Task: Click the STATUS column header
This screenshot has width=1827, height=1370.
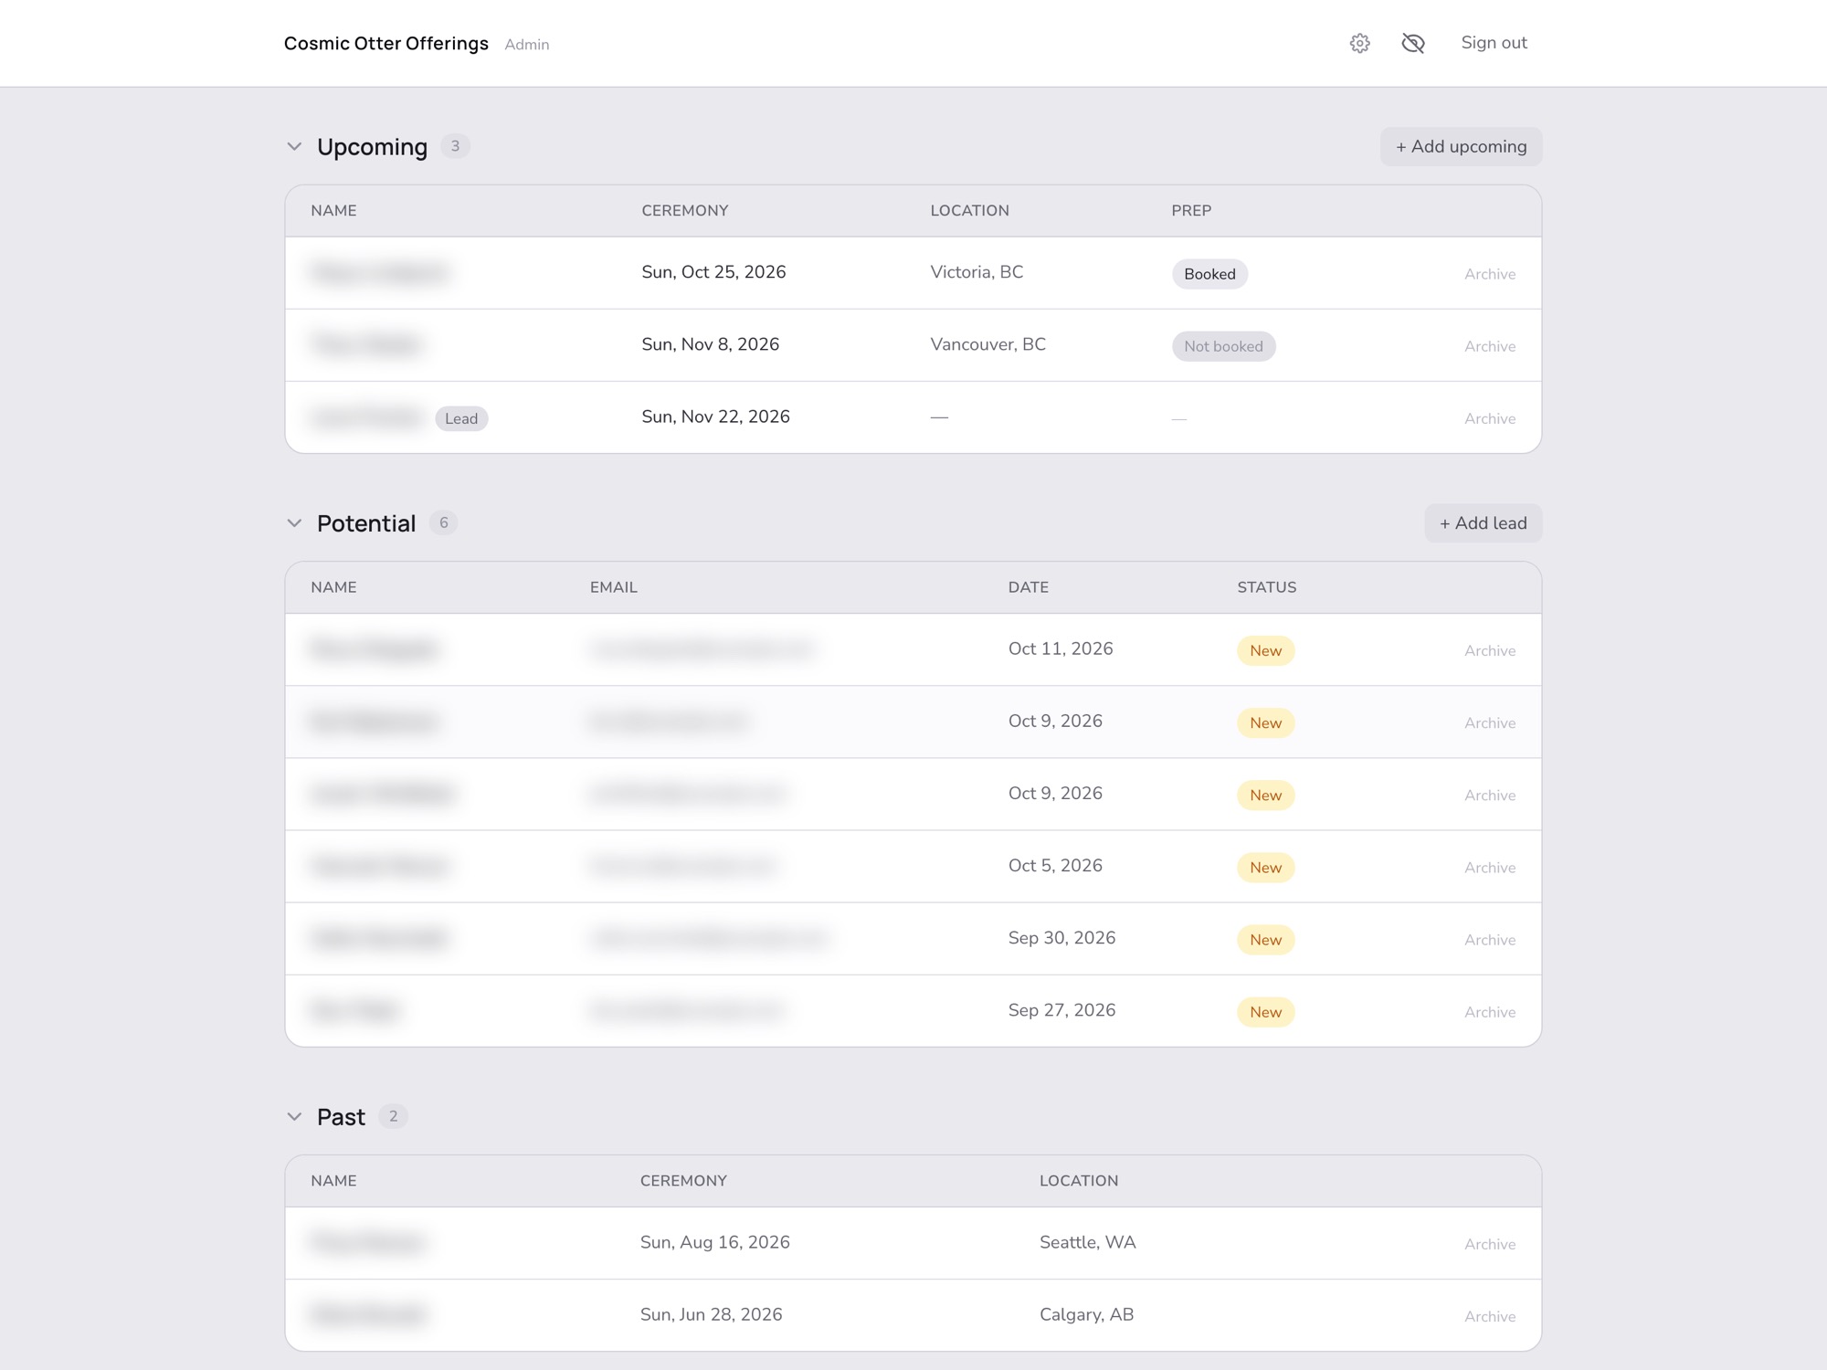Action: point(1266,587)
